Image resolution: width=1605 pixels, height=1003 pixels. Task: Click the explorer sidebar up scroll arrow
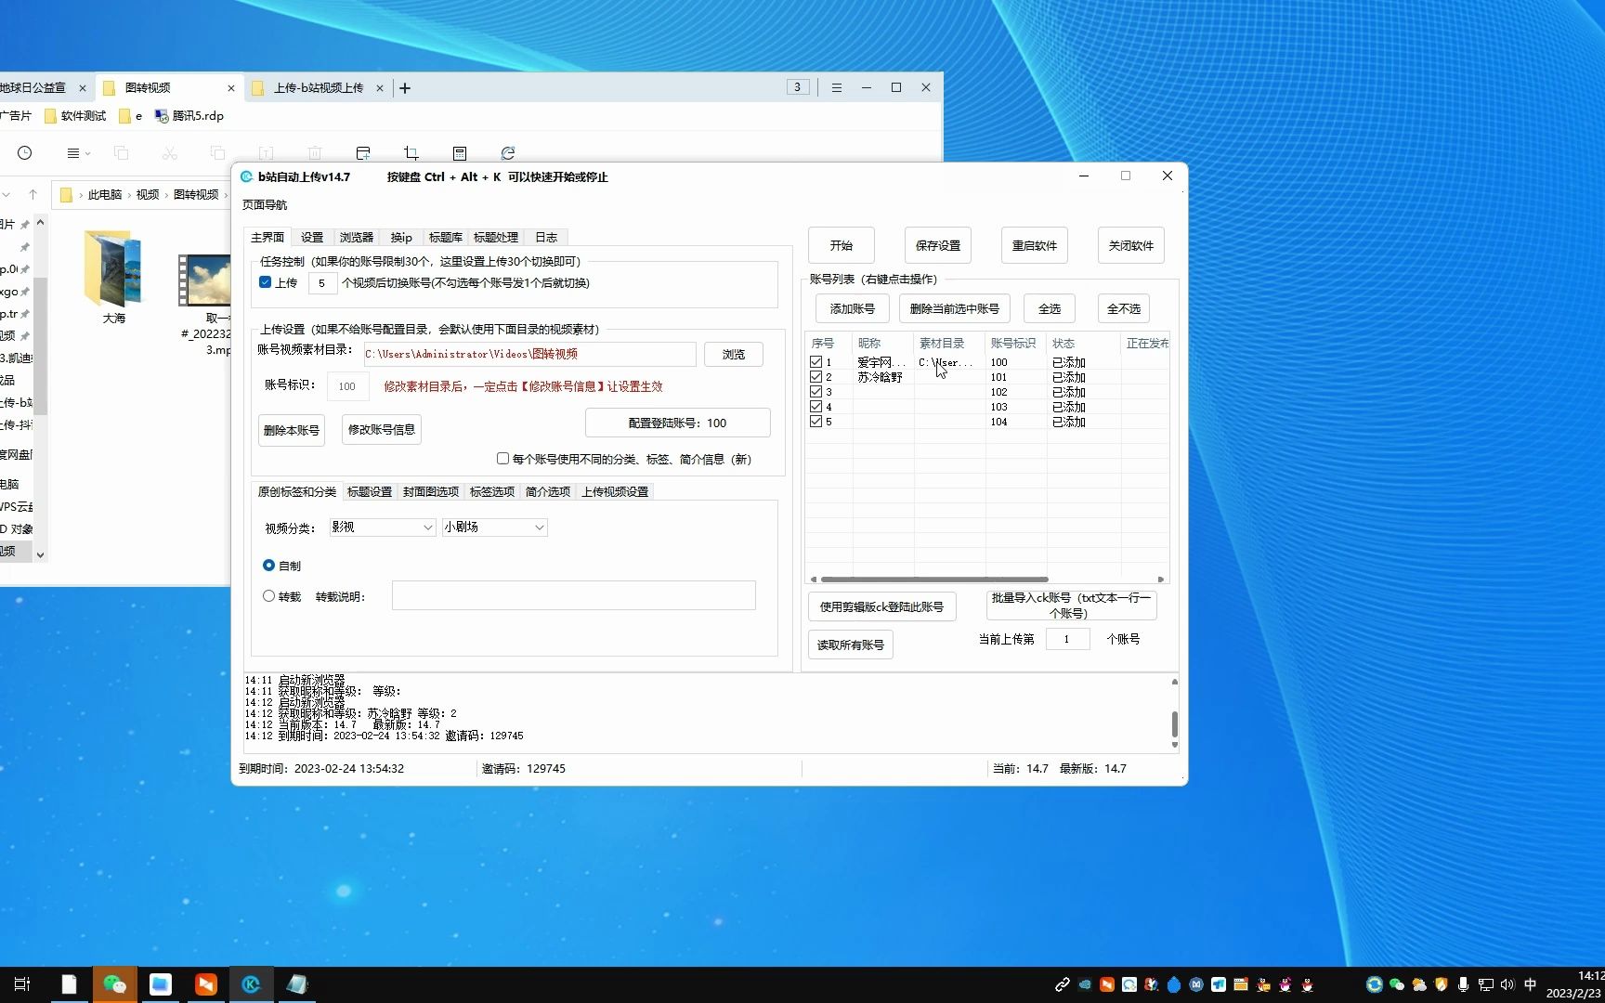(40, 223)
